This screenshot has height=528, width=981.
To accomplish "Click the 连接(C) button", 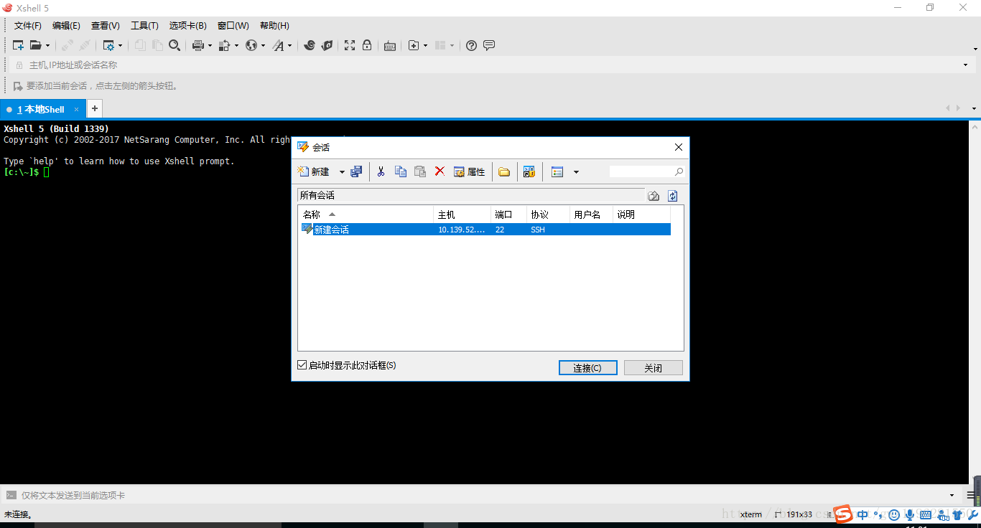I will pos(588,368).
